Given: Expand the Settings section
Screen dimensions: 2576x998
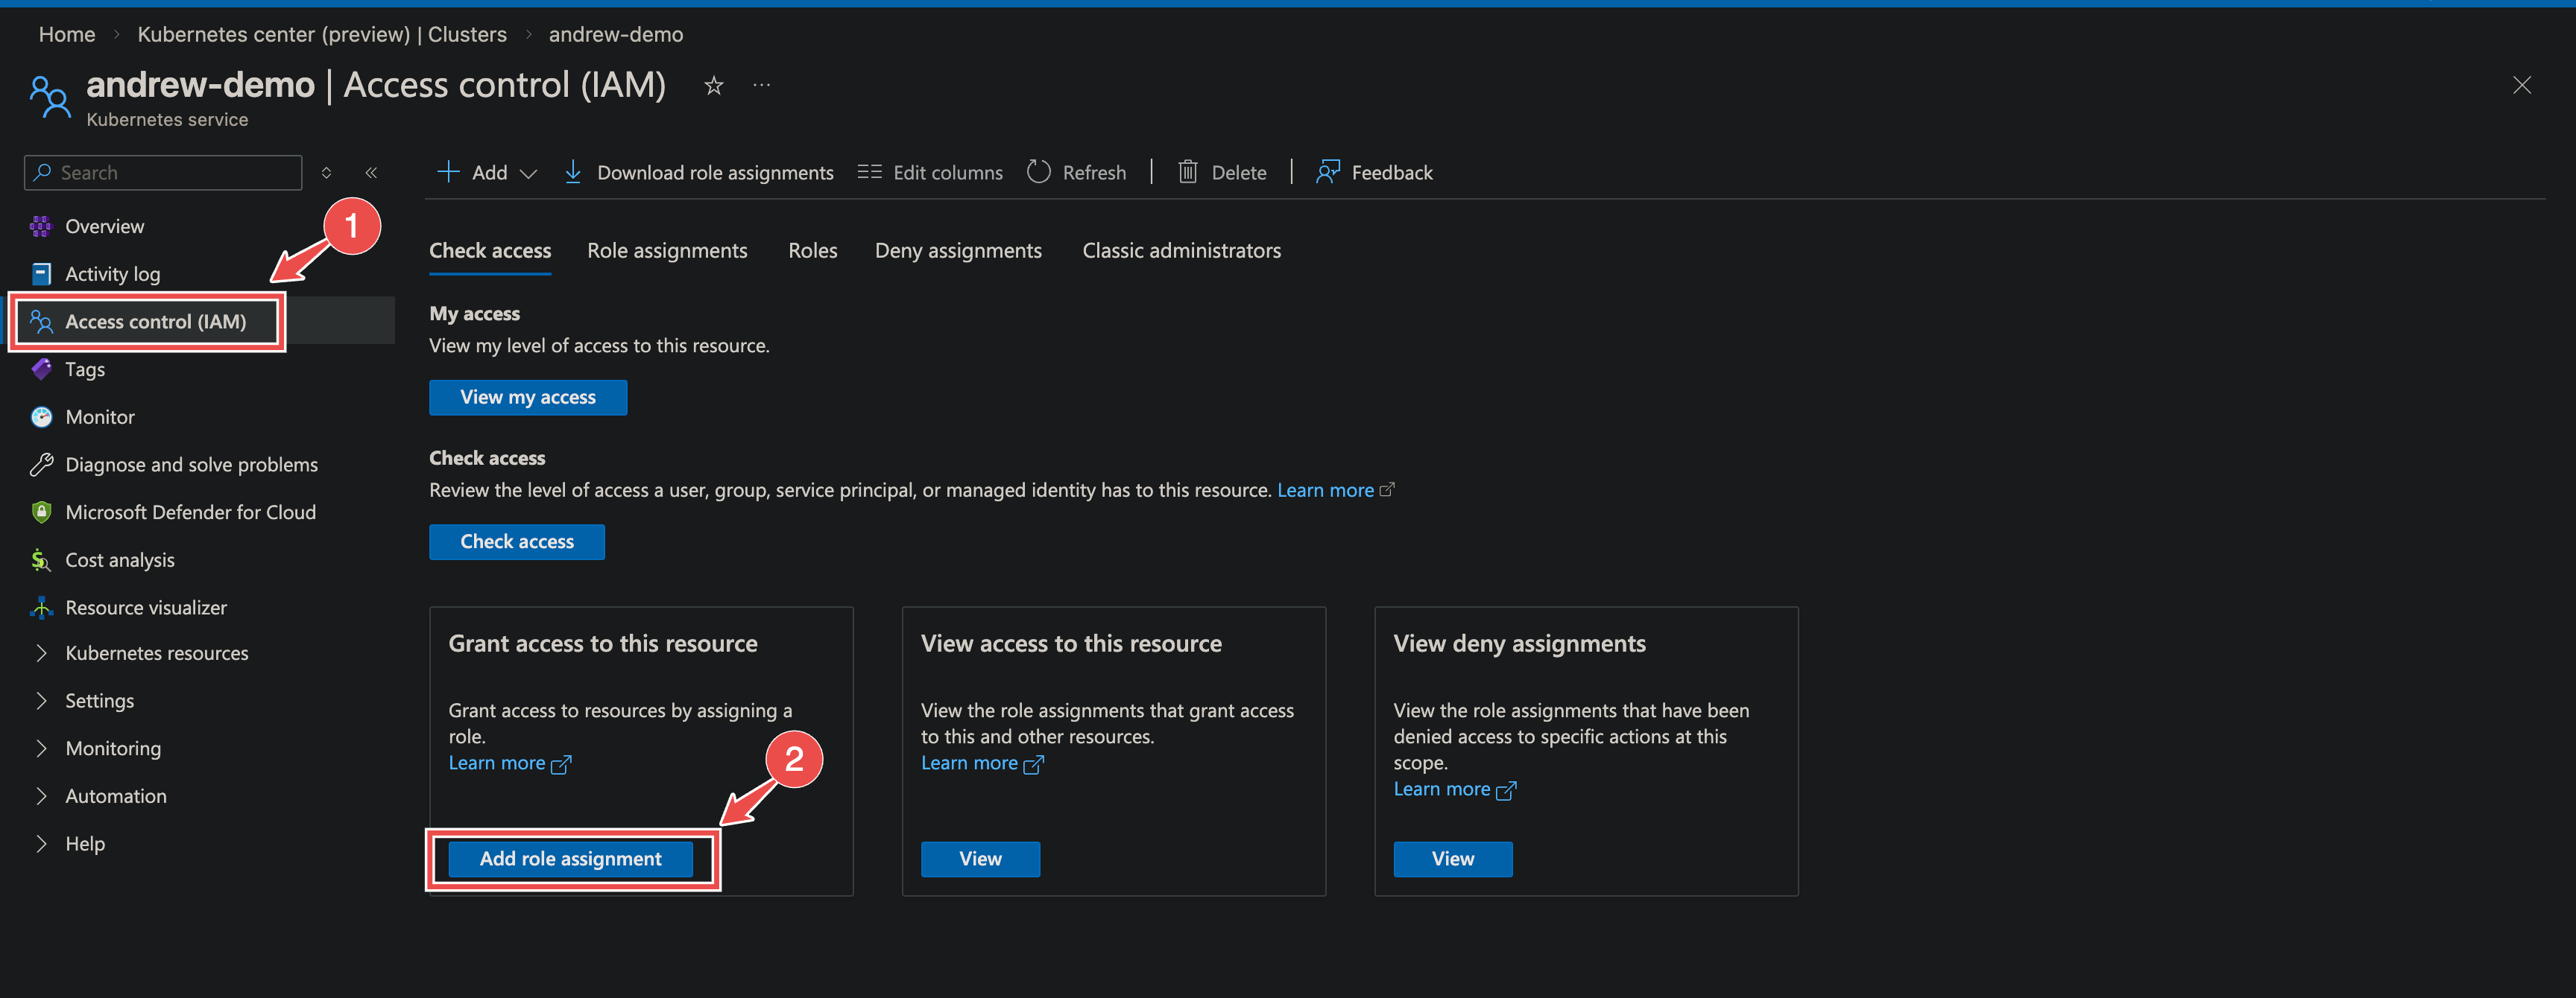Looking at the screenshot, I should click(x=99, y=702).
